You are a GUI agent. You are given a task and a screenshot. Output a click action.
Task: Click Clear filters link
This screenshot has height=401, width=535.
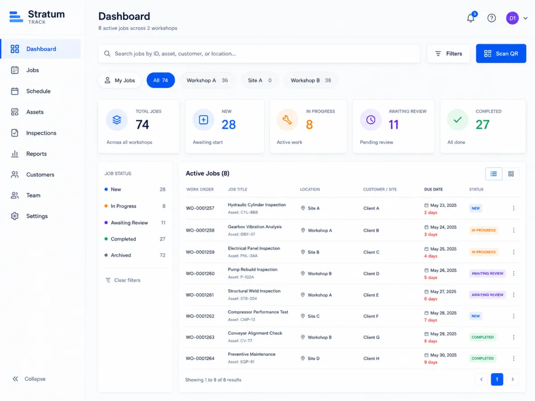(x=123, y=280)
